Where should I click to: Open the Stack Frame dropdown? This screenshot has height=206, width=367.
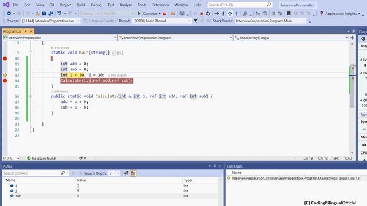271,21
